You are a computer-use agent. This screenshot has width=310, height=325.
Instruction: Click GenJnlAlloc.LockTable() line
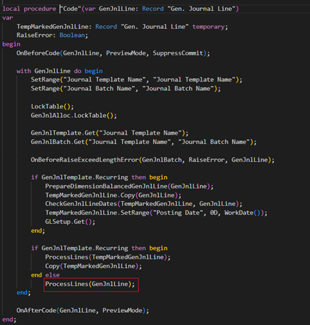coord(74,116)
